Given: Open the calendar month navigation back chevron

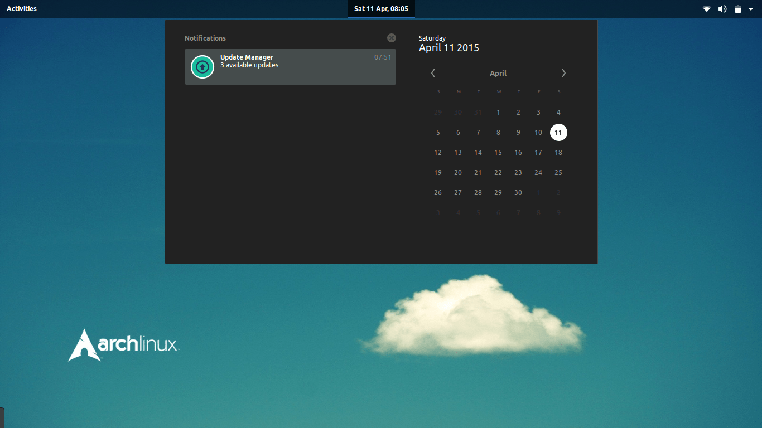Looking at the screenshot, I should click(433, 73).
